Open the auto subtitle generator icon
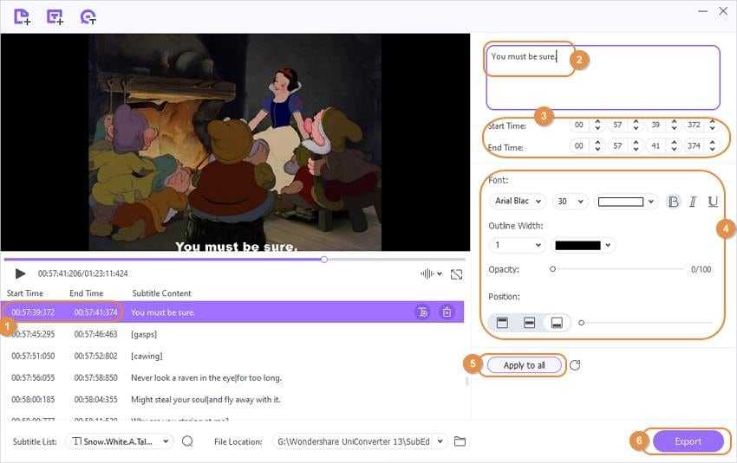Viewport: 737px width, 463px height. click(88, 16)
